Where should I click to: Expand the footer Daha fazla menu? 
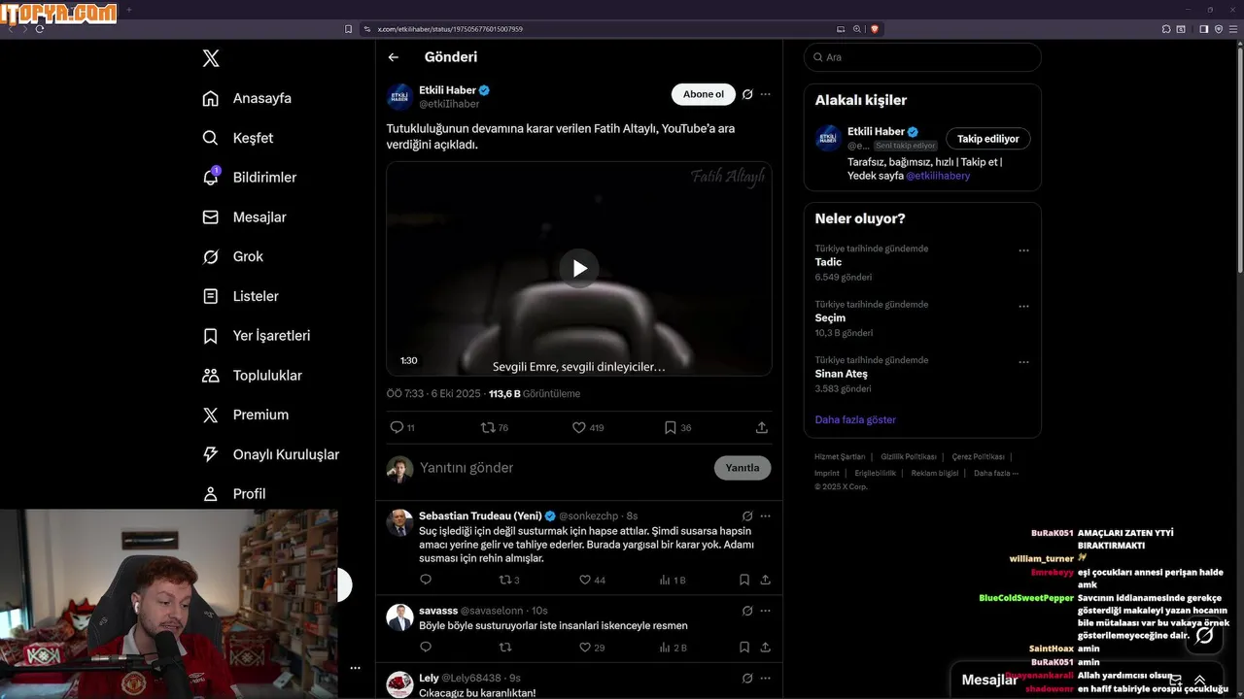point(996,473)
